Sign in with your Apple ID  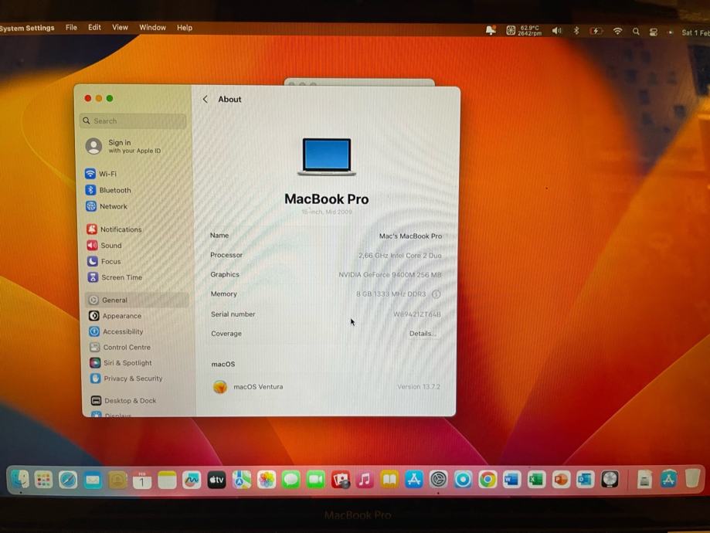tap(123, 146)
